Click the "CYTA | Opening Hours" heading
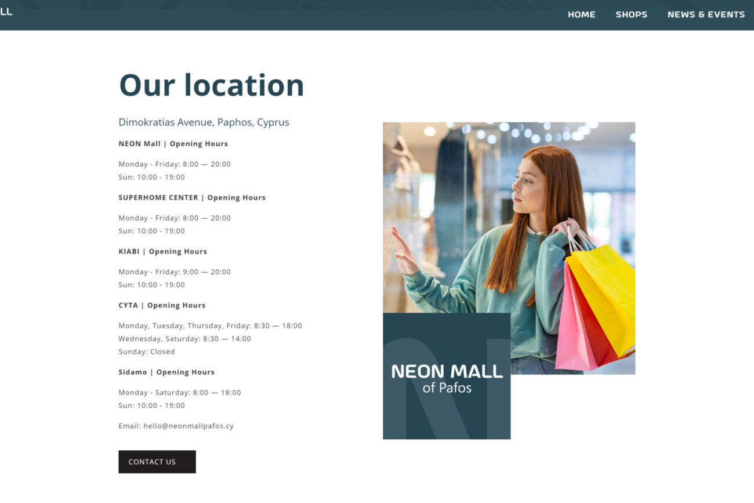 click(162, 306)
